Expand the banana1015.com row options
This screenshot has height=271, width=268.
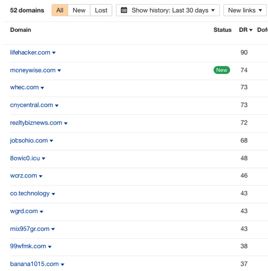[62, 264]
